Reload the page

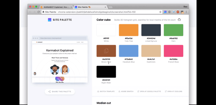[x=39, y=12]
